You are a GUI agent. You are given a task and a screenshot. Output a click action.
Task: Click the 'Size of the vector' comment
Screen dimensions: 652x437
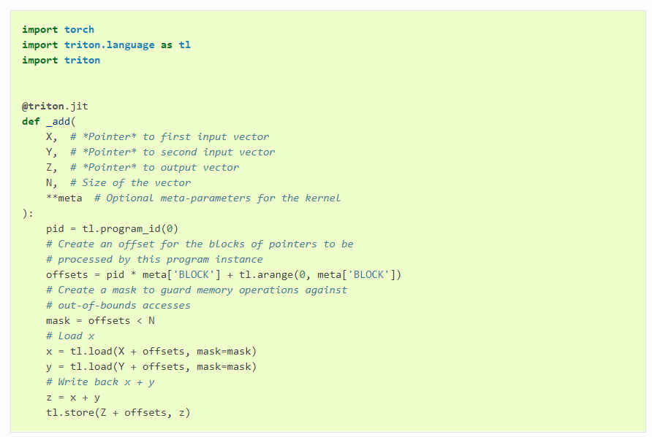131,183
